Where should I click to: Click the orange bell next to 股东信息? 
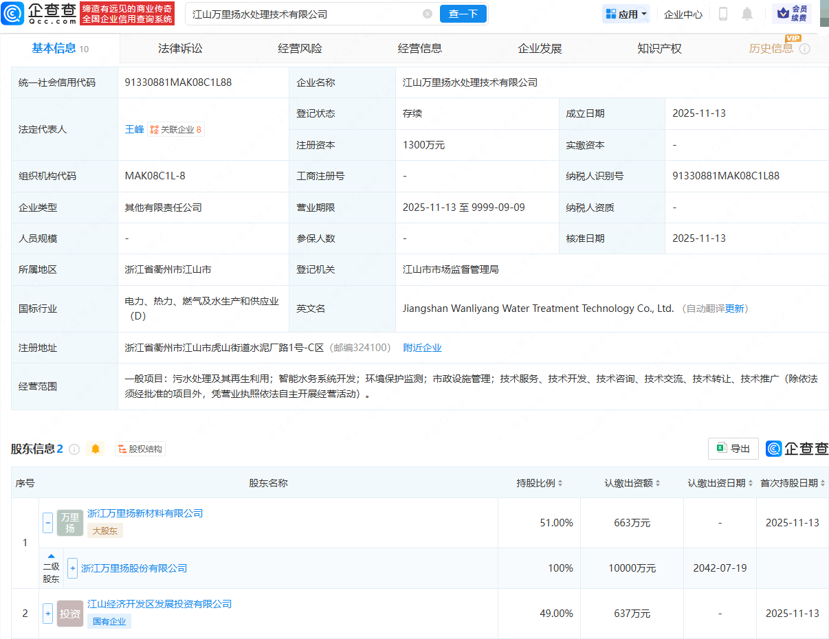pyautogui.click(x=96, y=449)
